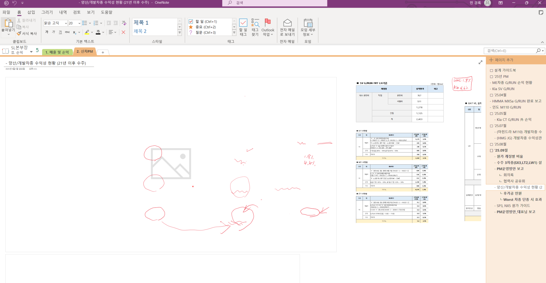
Task: Toggle the '25.09월 page checkbox
Action: [491, 150]
